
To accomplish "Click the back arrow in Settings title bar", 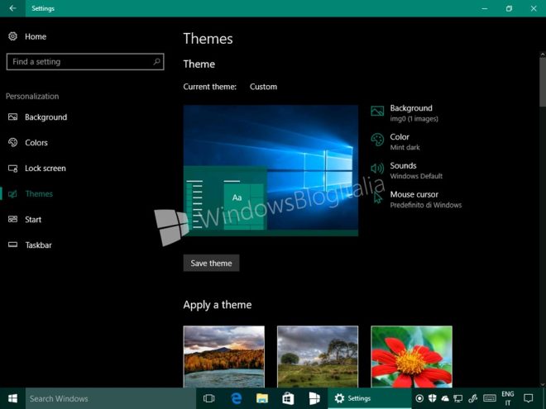I will pyautogui.click(x=12, y=8).
